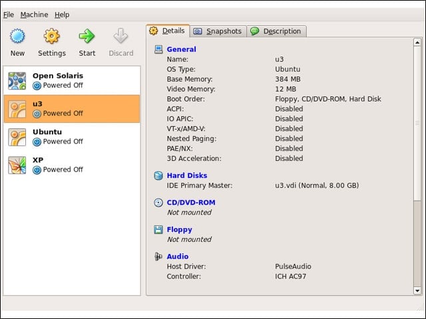426x319 pixels.
Task: Click the New virtual machine icon
Action: pyautogui.click(x=17, y=36)
